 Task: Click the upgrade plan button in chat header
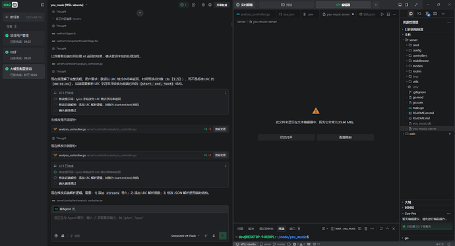coord(222,5)
